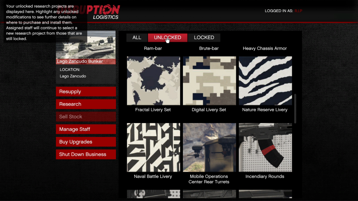The height and width of the screenshot is (201, 358).
Task: Select the UNLOCKED tab
Action: click(x=168, y=38)
